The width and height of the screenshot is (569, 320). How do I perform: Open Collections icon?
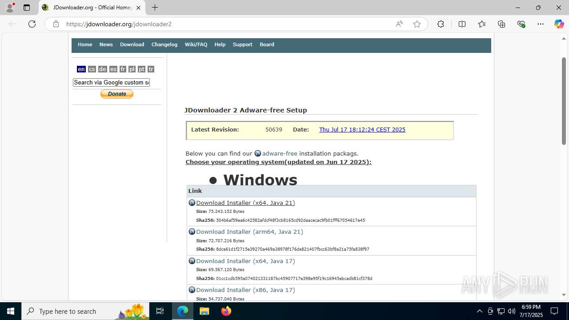(x=501, y=24)
